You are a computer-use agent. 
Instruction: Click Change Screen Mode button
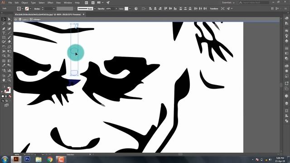[6, 105]
